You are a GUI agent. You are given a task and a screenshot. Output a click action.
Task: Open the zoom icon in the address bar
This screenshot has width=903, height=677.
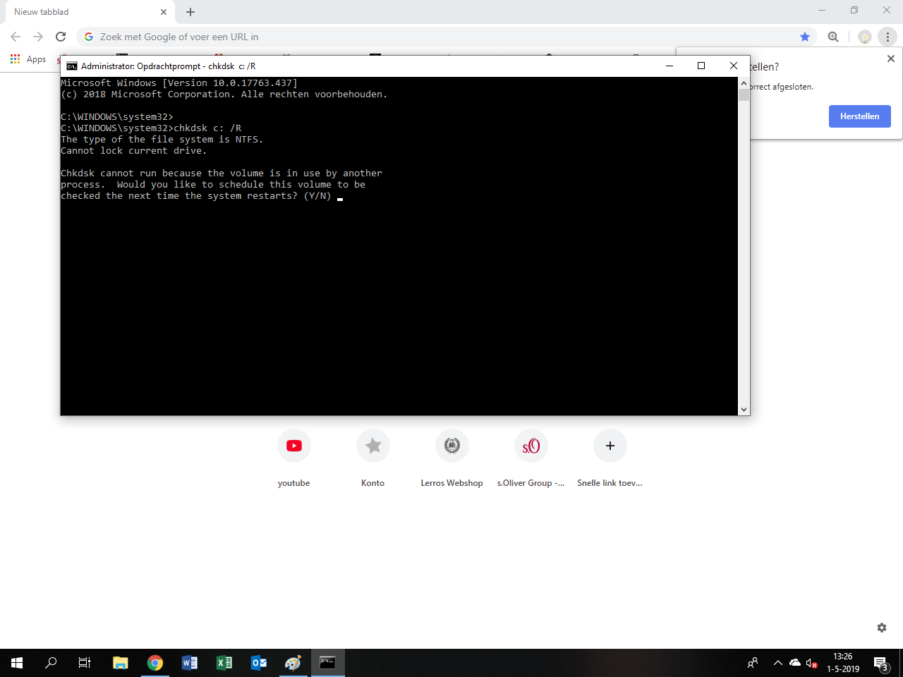tap(834, 36)
